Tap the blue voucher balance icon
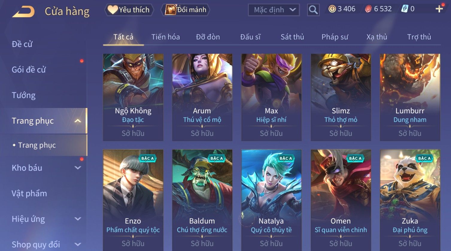Viewport: 451px width, 251px height. coord(405,9)
